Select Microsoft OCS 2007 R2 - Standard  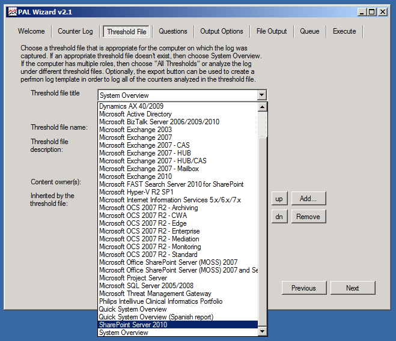(178, 255)
